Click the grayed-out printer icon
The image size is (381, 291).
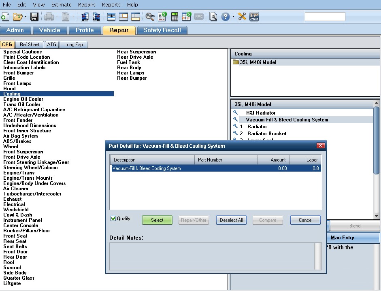point(49,17)
